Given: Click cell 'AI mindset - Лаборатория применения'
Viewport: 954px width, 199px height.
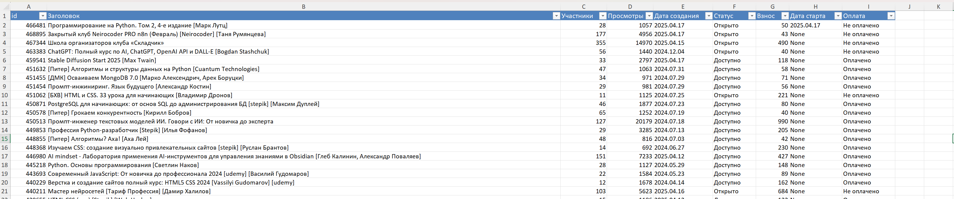Looking at the screenshot, I should [x=303, y=156].
